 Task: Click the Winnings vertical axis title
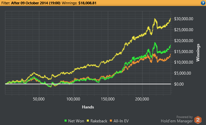tap(198, 53)
